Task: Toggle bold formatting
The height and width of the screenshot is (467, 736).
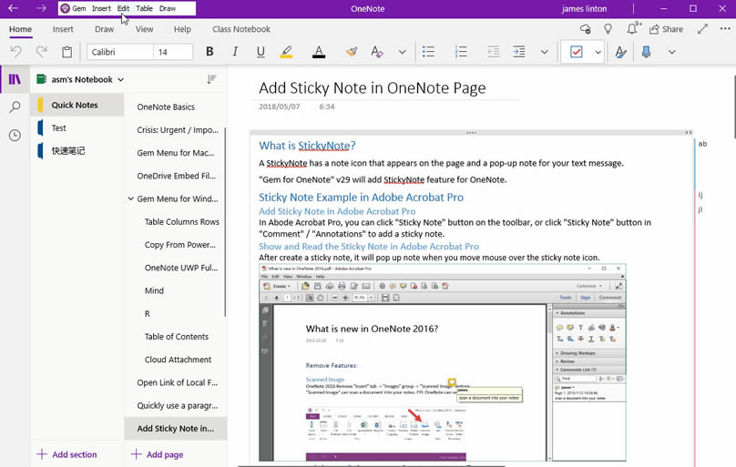Action: pos(210,52)
